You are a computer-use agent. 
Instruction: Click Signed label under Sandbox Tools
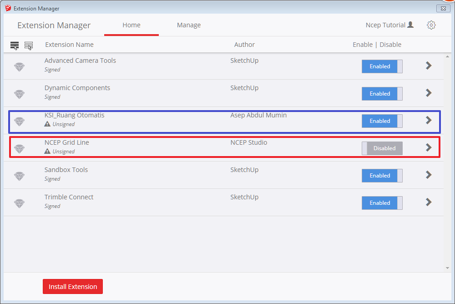click(52, 178)
